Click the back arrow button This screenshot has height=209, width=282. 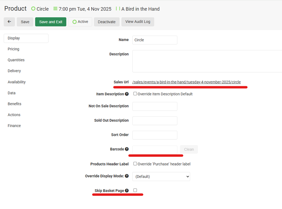tap(9, 22)
